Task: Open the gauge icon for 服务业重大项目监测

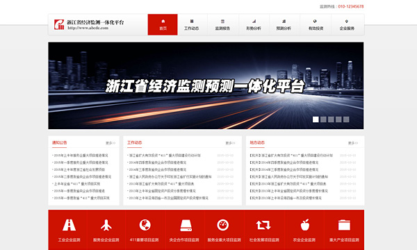Action: pyautogui.click(x=223, y=225)
